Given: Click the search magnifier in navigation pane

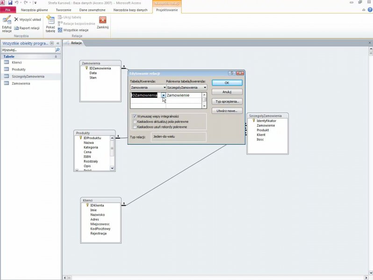Looking at the screenshot, I should coord(57,49).
